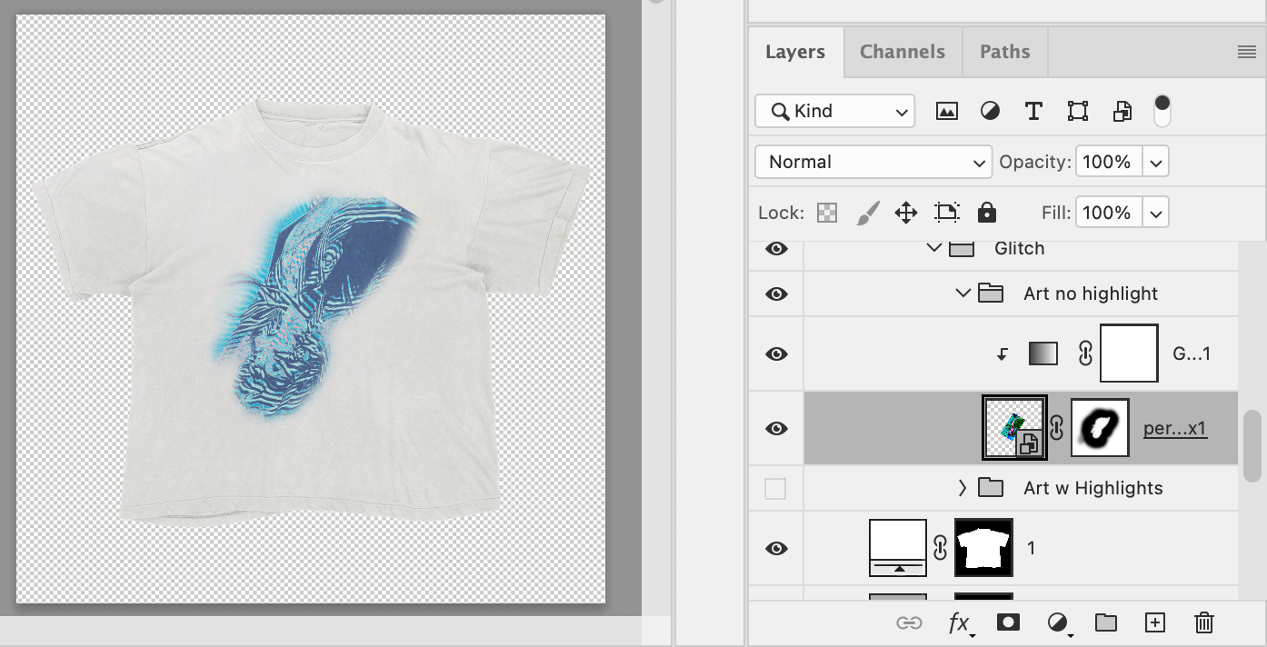
Task: Add a layer style fx icon
Action: [x=960, y=622]
